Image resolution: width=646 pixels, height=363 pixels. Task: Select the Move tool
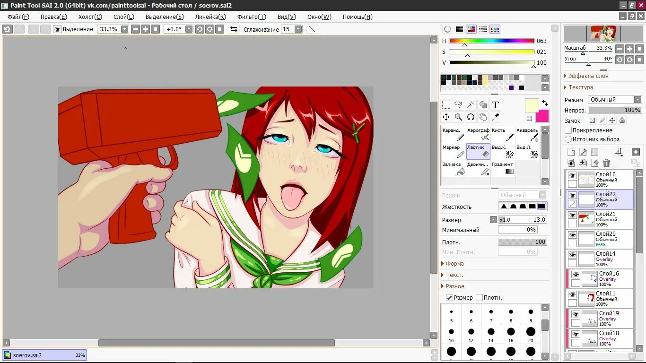(x=446, y=117)
